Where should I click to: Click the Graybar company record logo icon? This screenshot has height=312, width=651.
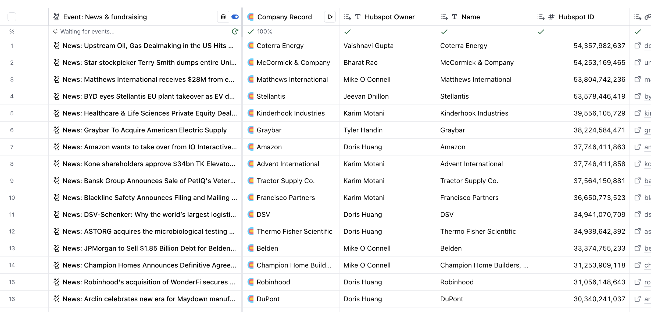(x=251, y=130)
